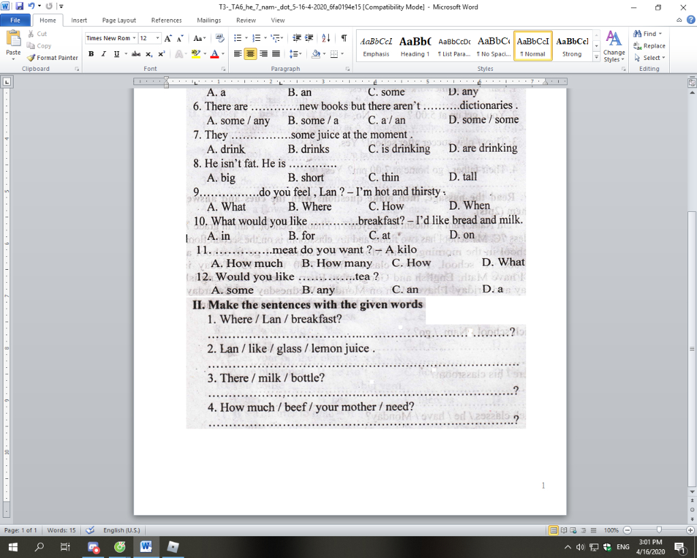The image size is (697, 558).
Task: Click the Find button
Action: click(x=648, y=34)
